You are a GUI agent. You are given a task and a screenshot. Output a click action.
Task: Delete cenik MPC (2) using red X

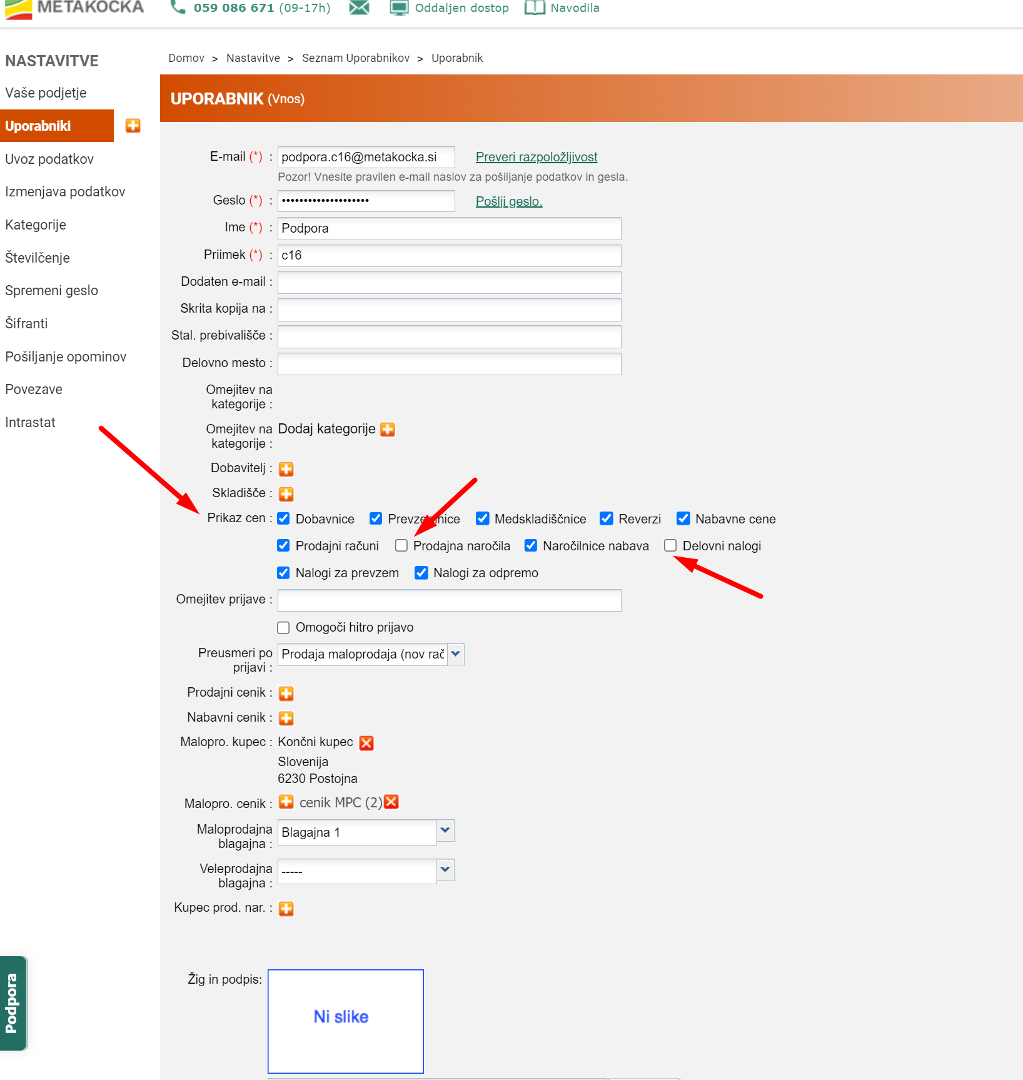pyautogui.click(x=391, y=802)
